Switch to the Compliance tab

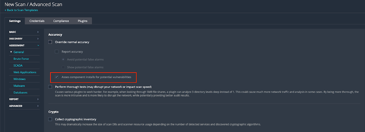(61, 21)
